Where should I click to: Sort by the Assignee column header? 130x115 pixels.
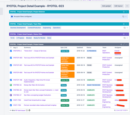[118, 48]
